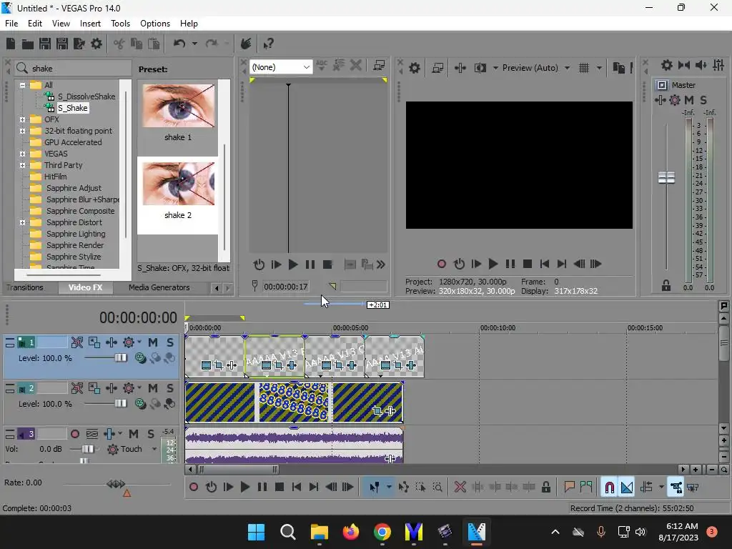Pick the shake 2 preset thumbnail
732x549 pixels.
pyautogui.click(x=178, y=184)
